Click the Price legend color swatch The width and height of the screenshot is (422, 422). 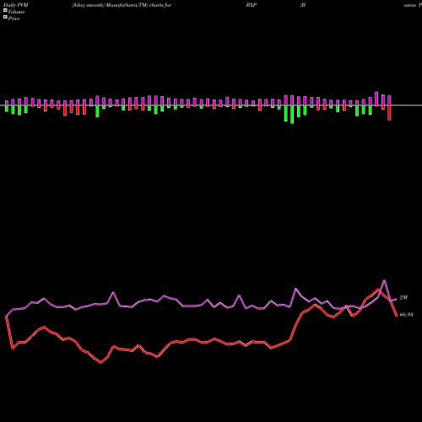click(x=5, y=18)
